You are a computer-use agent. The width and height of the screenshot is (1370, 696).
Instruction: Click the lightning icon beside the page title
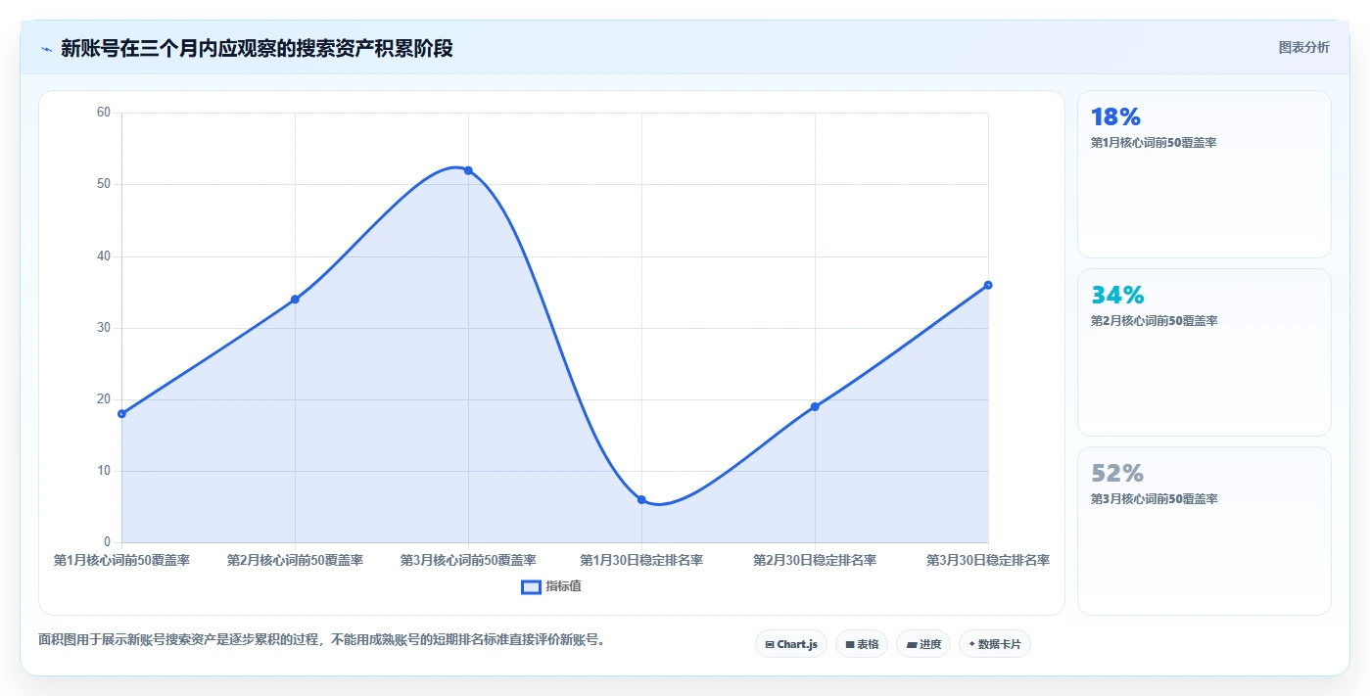point(46,49)
